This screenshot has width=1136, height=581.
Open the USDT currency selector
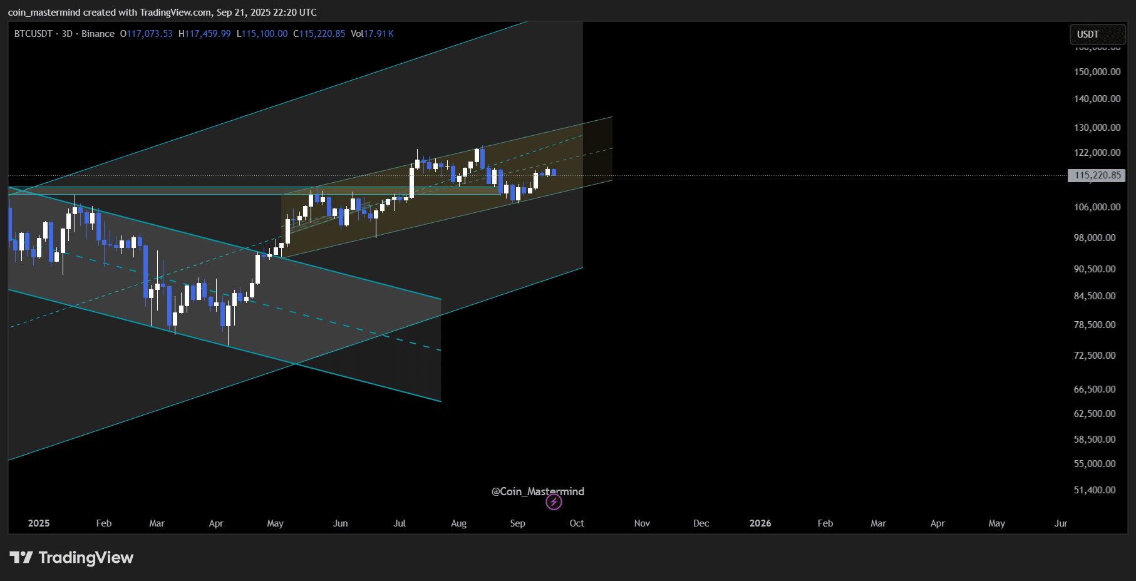point(1097,34)
